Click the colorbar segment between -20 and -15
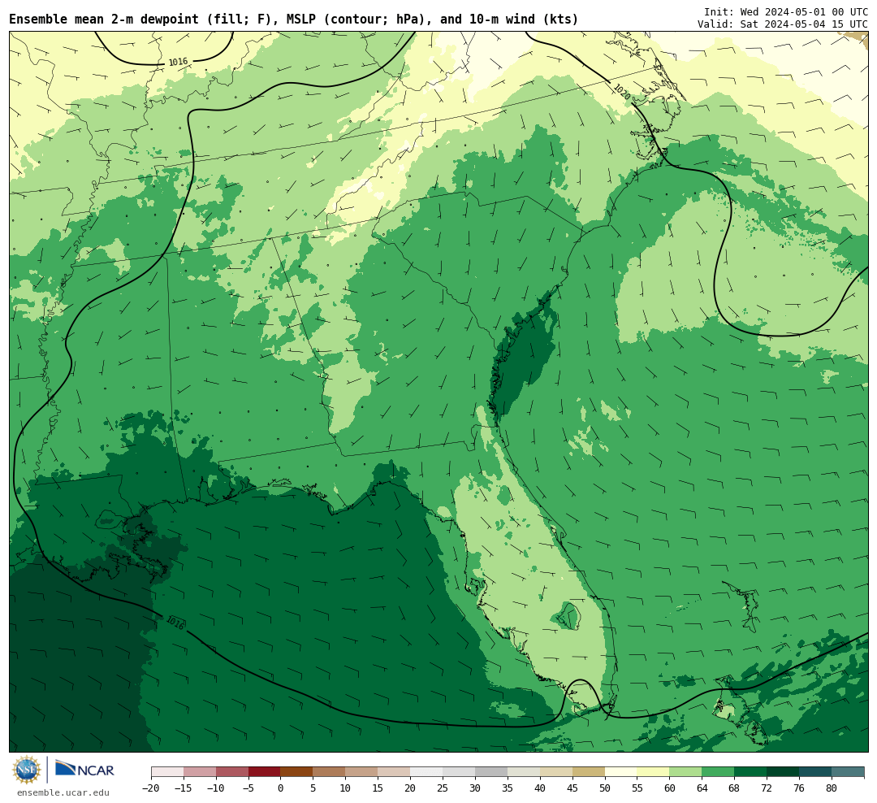 click(x=167, y=772)
